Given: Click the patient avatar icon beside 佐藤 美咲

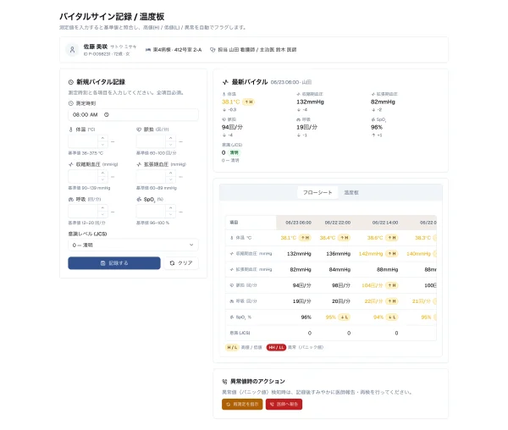Looking at the screenshot, I should [x=72, y=50].
